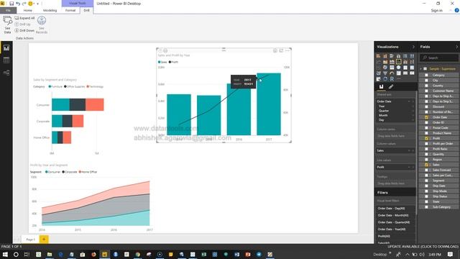
Task: Open the Report view from left sidebar
Action: [x=6, y=47]
